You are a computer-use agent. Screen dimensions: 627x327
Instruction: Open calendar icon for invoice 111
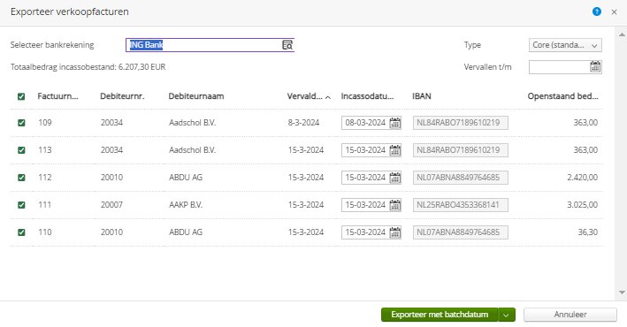pos(395,205)
